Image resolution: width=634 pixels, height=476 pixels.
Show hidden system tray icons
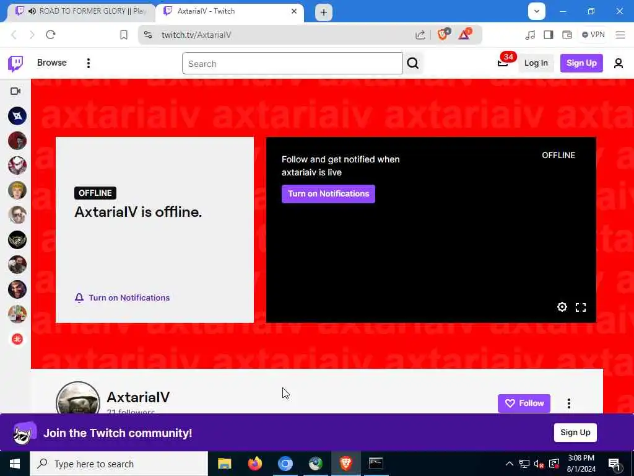(x=509, y=464)
